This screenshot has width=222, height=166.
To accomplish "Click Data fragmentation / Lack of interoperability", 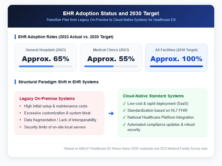I will click(60, 120).
